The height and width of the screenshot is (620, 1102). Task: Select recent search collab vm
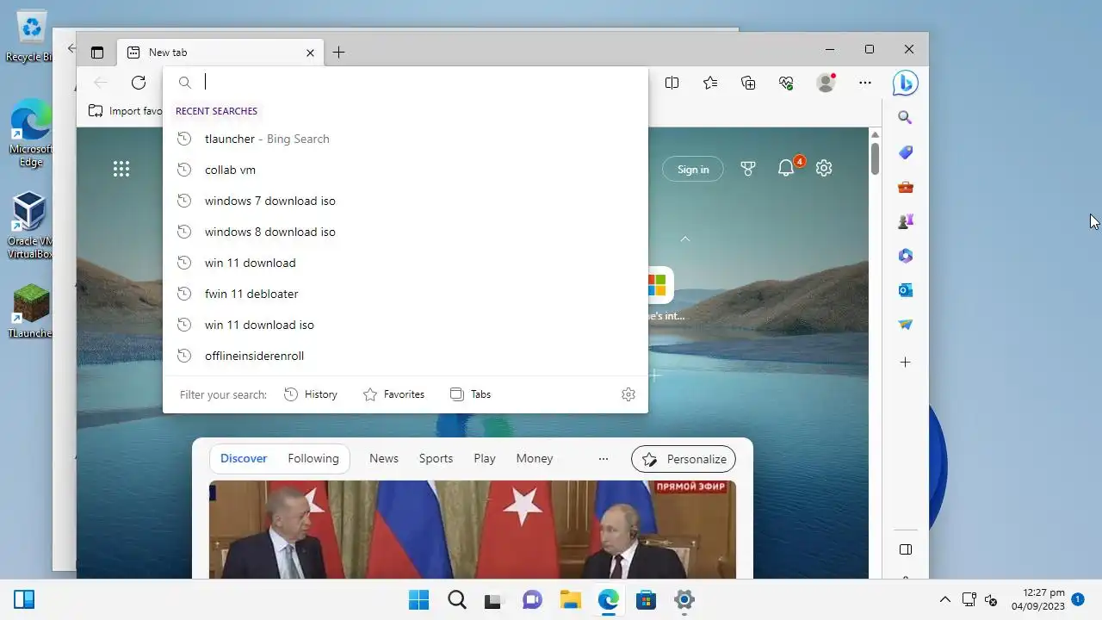(406, 170)
